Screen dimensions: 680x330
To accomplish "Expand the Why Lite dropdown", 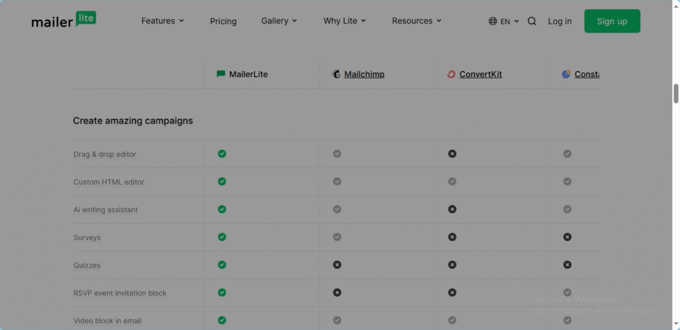I will click(345, 21).
